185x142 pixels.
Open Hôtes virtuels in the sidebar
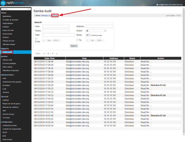tap(7, 67)
